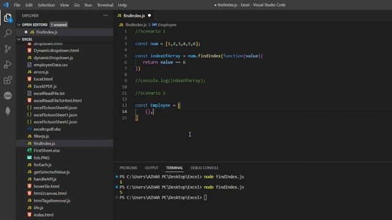Screen dimensions: 392x220
Task: Collapse the EXCEL folder section
Action: coord(19,39)
